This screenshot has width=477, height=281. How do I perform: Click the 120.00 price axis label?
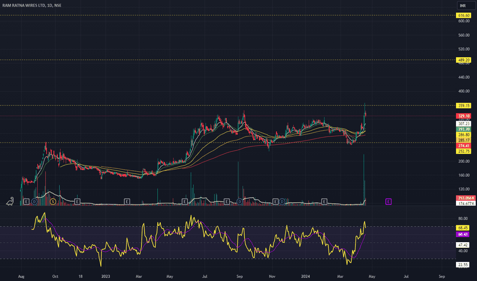[x=464, y=189]
